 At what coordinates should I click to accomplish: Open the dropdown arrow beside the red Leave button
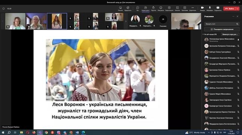[x=237, y=9]
